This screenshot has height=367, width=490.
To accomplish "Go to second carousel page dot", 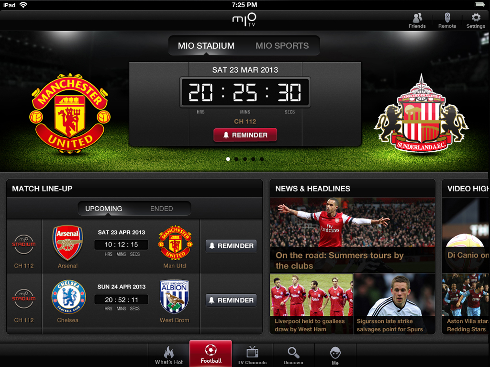I will pos(236,159).
